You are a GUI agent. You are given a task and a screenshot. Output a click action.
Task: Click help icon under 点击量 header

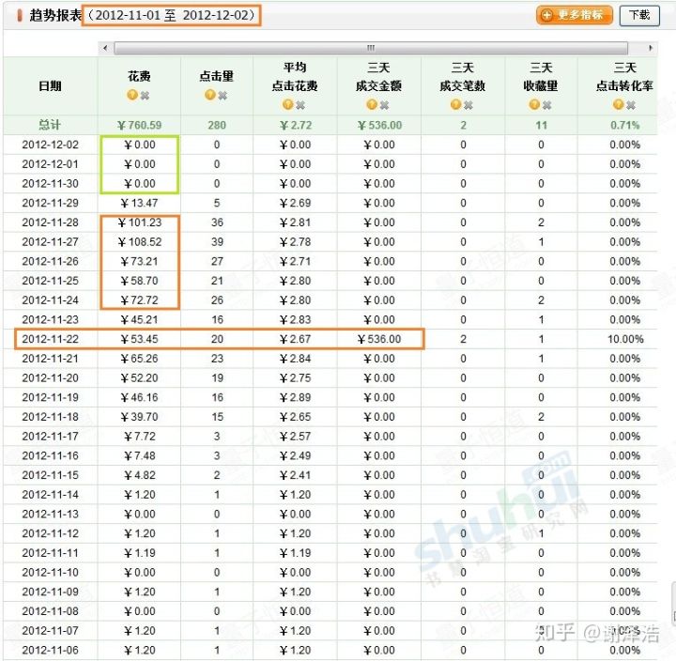click(x=210, y=95)
